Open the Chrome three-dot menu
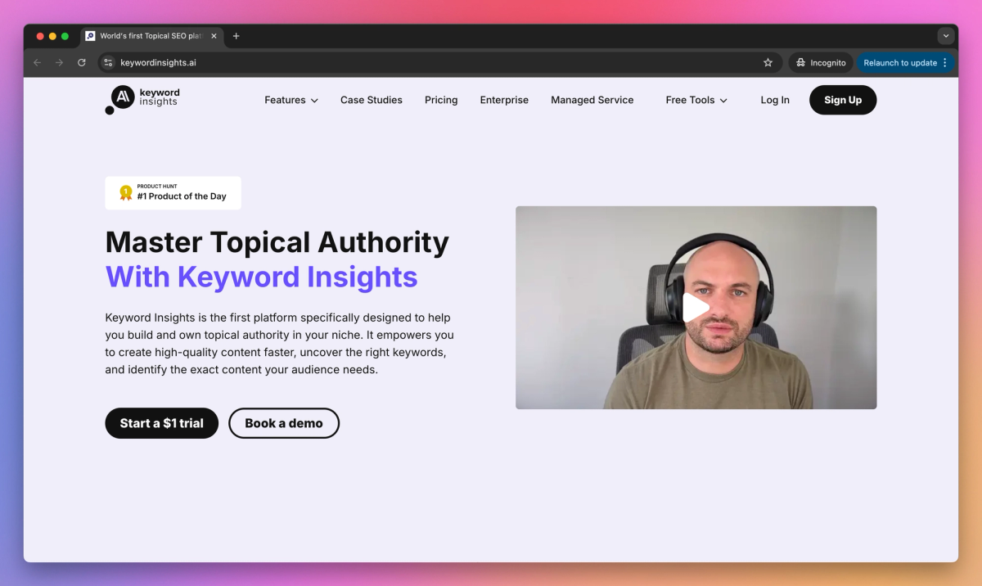 pyautogui.click(x=945, y=62)
